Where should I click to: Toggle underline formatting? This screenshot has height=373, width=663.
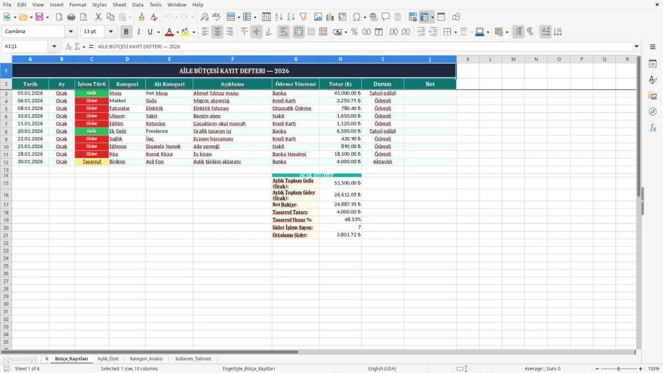pos(150,32)
